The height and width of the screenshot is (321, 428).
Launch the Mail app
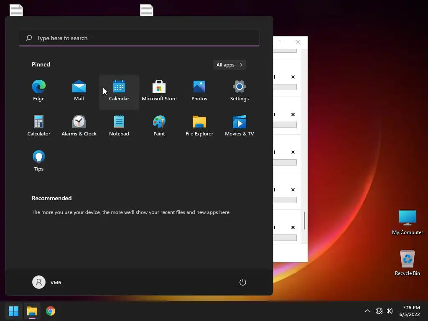[x=79, y=91]
